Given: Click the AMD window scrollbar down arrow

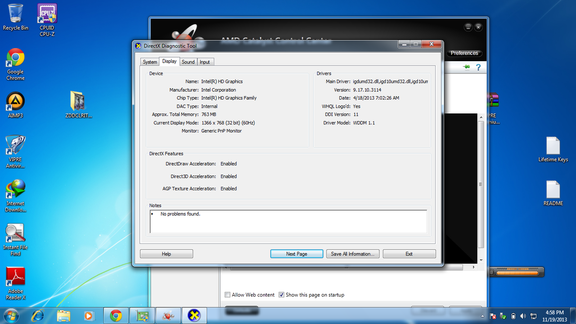Looking at the screenshot, I should coord(481,260).
